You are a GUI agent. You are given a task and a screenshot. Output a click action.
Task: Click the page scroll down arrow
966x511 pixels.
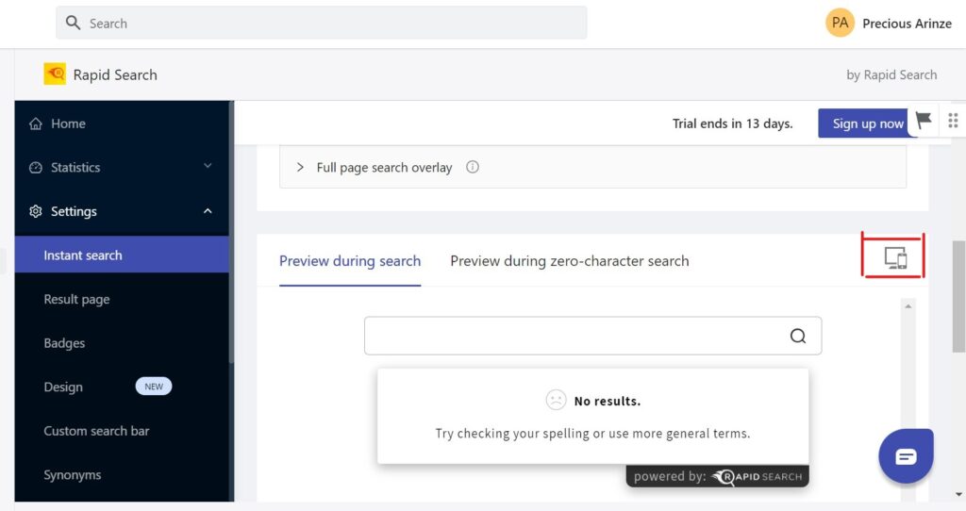958,494
